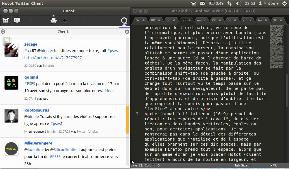This screenshot has height=169, width=289.
Task: Open the session power gear menu
Action: click(284, 3)
